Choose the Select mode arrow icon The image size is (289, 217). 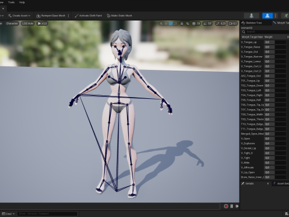coord(161,24)
